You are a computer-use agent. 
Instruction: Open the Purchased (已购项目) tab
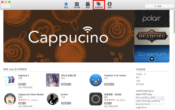(x=99, y=5)
